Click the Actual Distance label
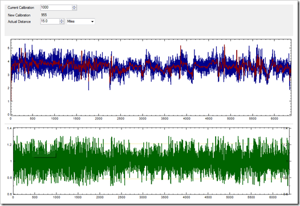 19,22
